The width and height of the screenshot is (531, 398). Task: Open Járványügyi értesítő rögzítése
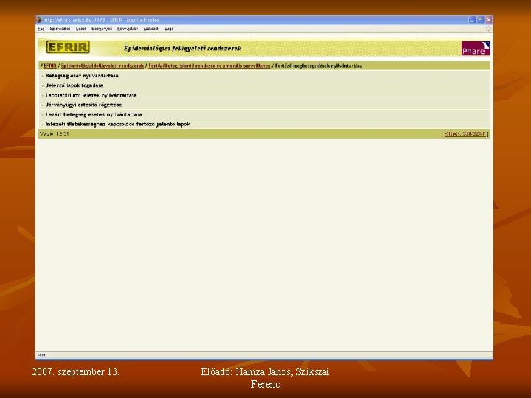[x=83, y=105]
